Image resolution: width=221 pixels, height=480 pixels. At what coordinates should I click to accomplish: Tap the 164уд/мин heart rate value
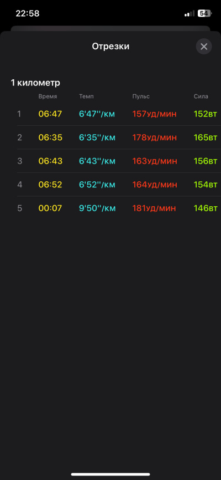point(155,185)
